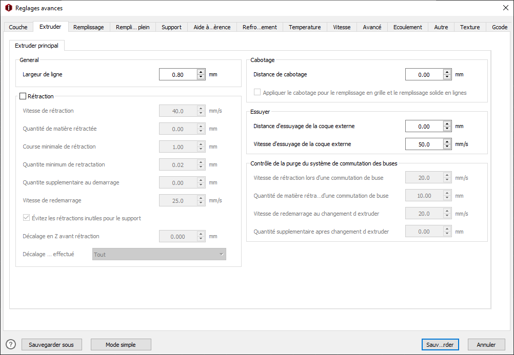Click the help question mark icon
The image size is (514, 355).
point(11,345)
